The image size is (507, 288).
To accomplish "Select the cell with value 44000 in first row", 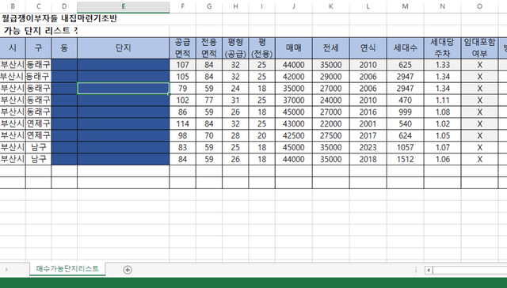I will [294, 65].
